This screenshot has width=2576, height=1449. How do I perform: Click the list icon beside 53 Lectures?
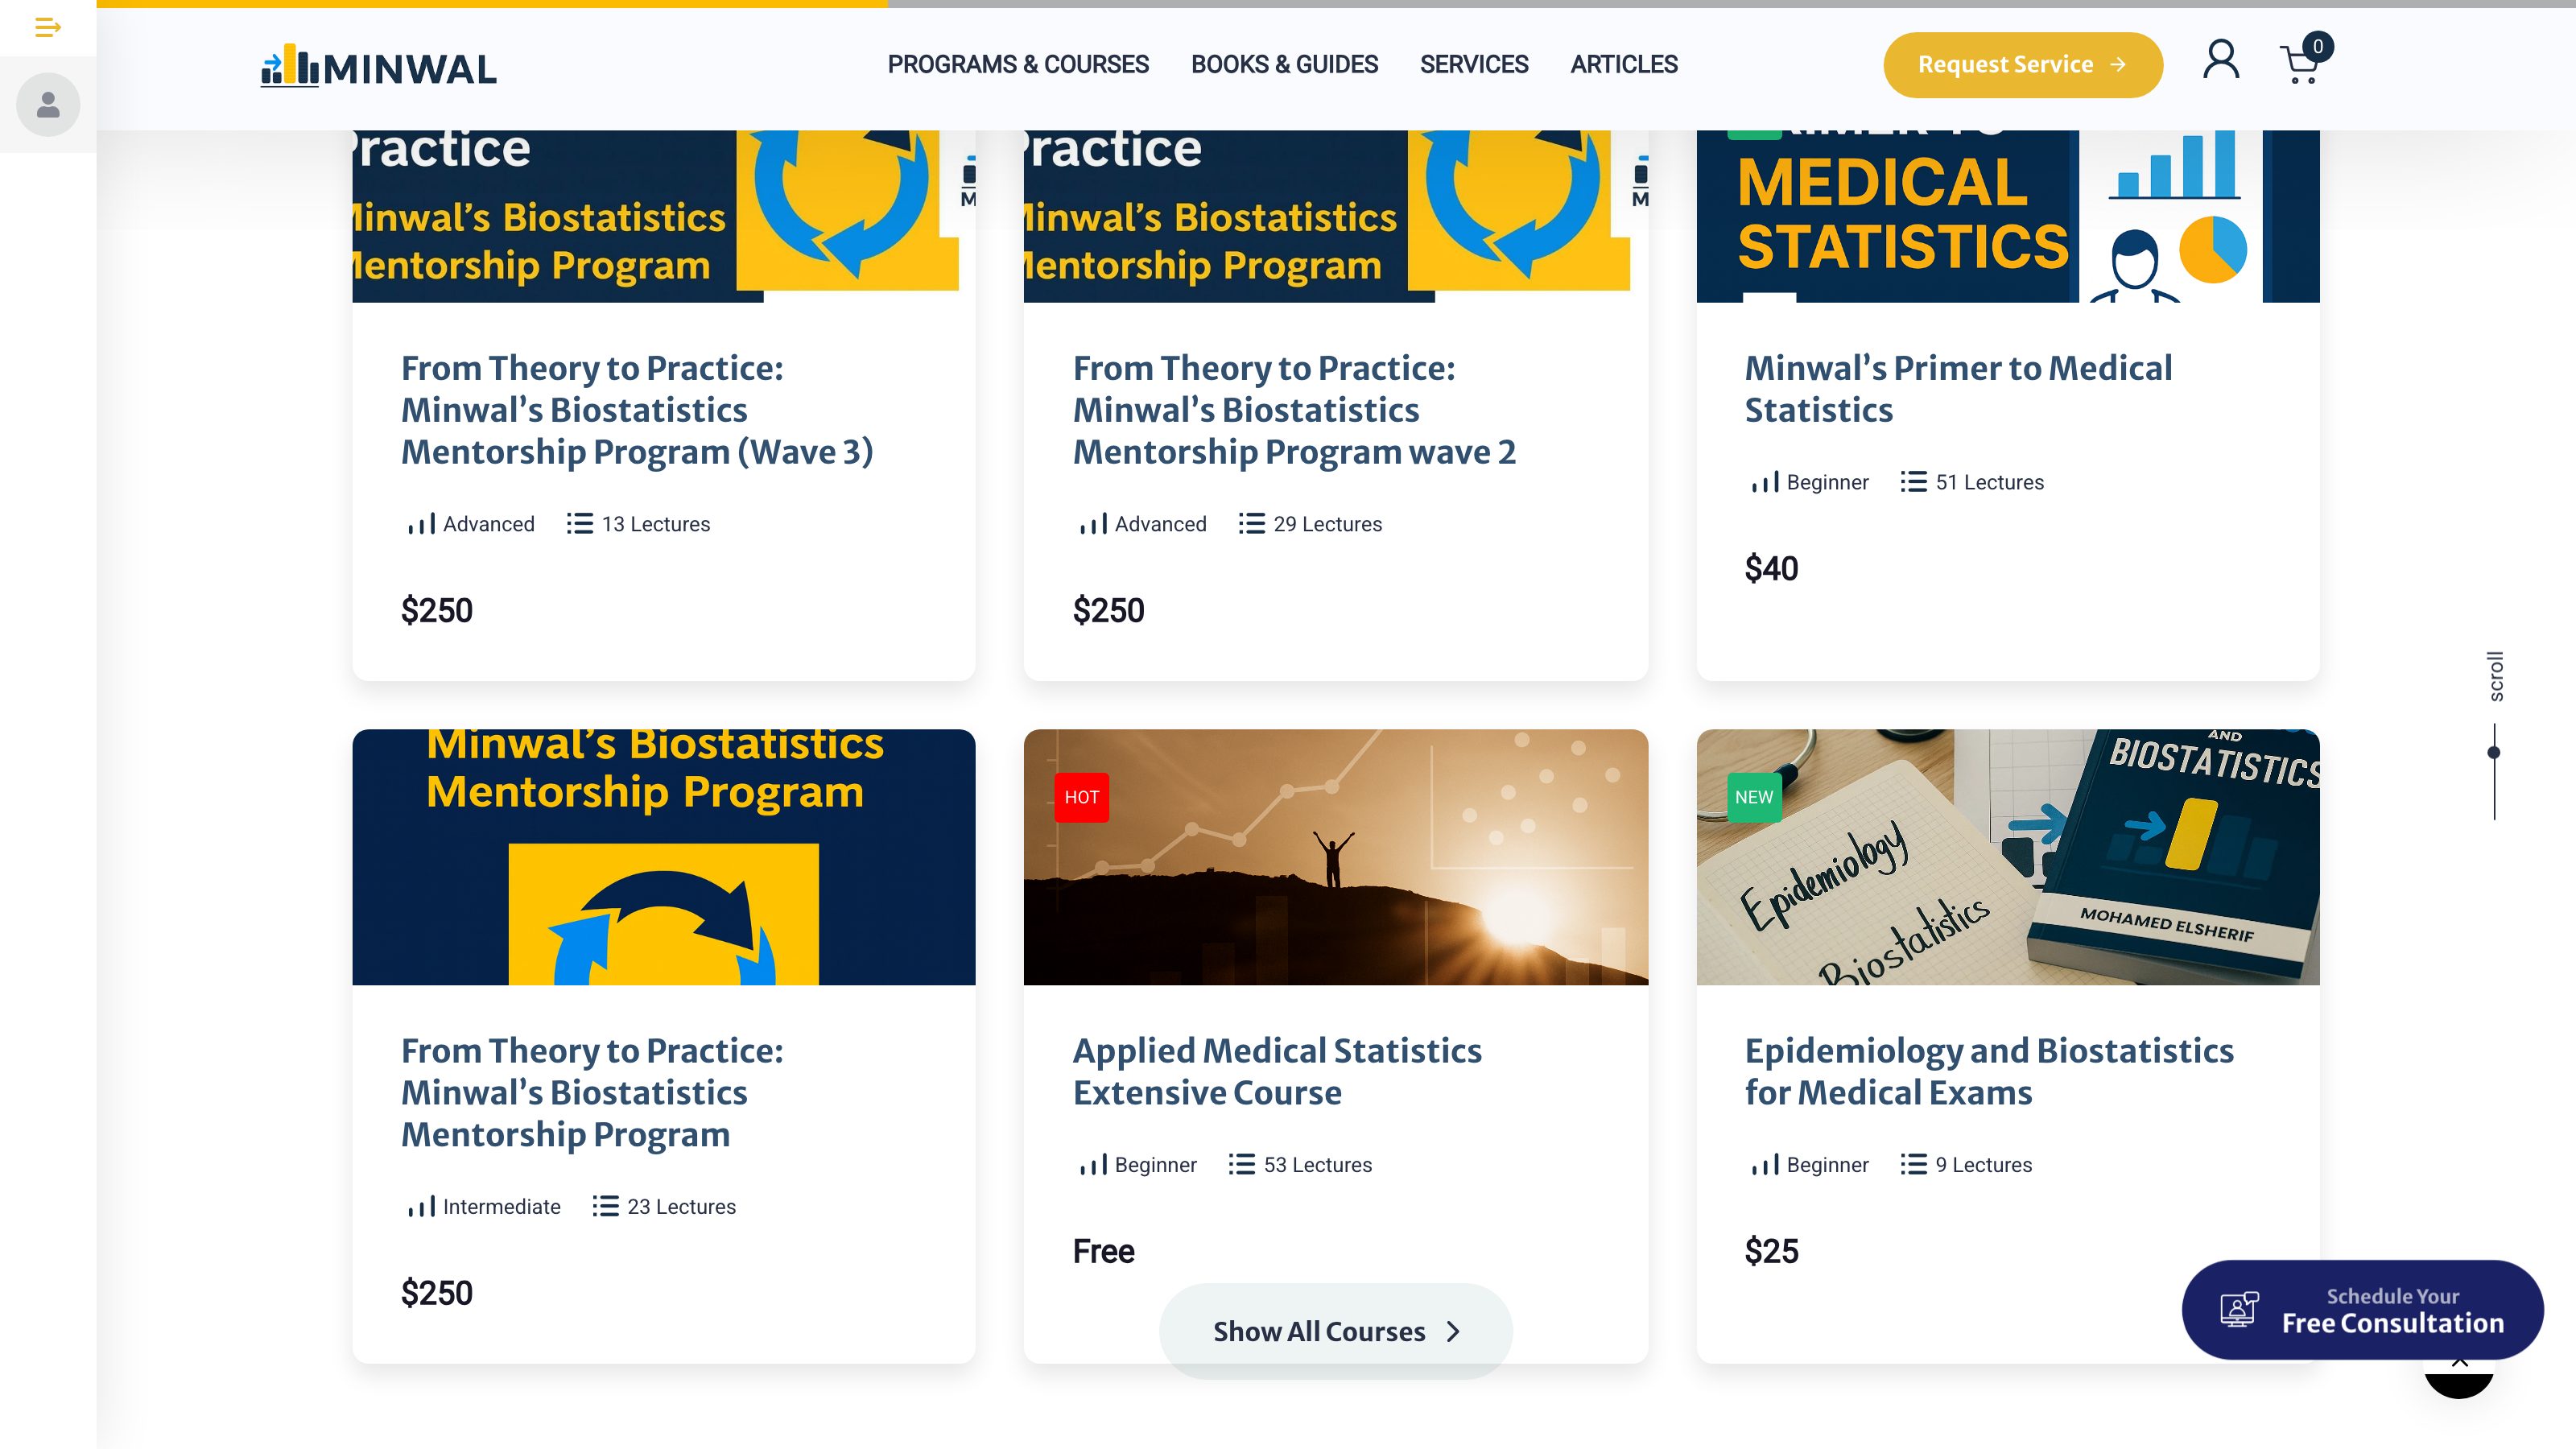tap(1241, 1164)
